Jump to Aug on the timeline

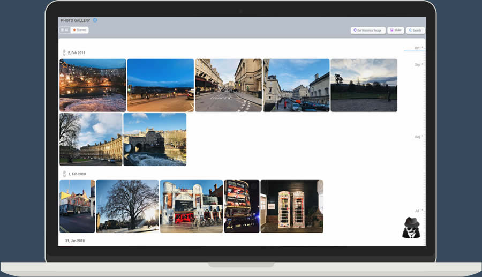coord(417,137)
